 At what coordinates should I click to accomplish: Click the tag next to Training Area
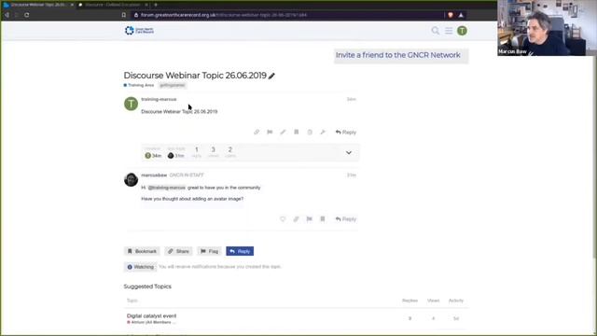tap(172, 85)
